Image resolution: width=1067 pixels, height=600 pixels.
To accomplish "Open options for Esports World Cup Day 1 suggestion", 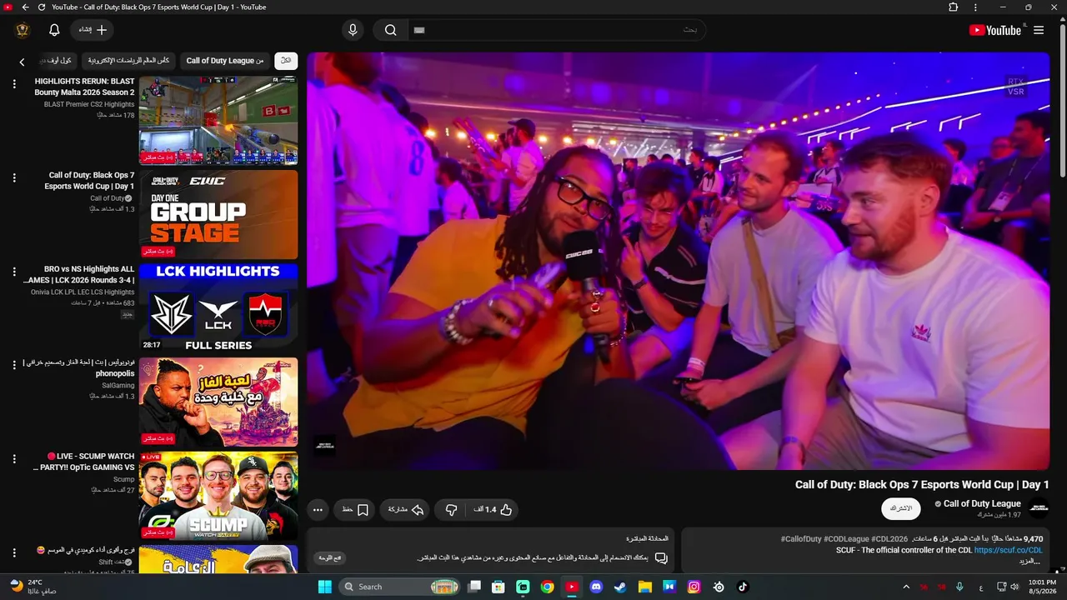I will click(14, 178).
